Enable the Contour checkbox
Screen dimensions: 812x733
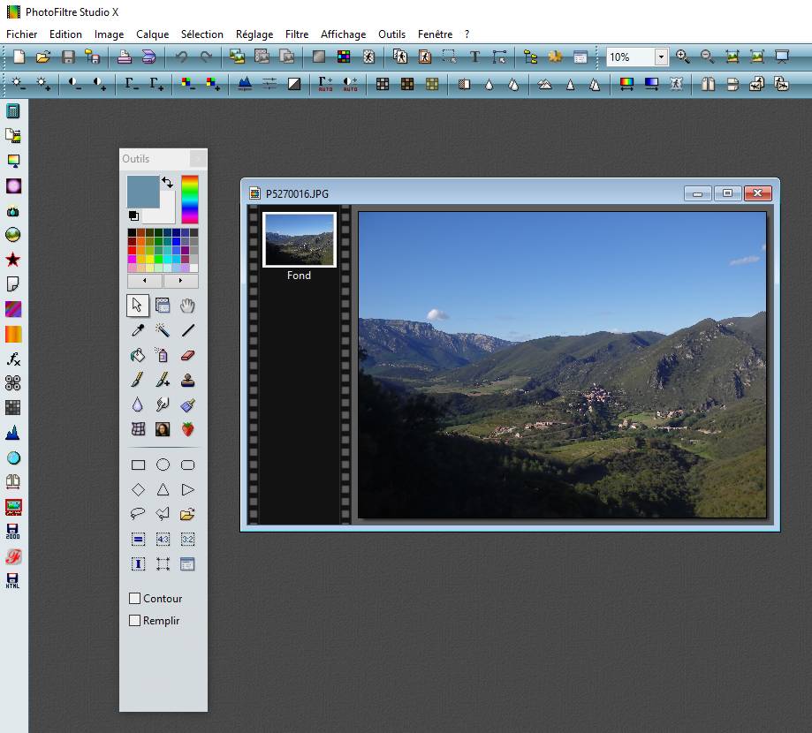[x=135, y=598]
